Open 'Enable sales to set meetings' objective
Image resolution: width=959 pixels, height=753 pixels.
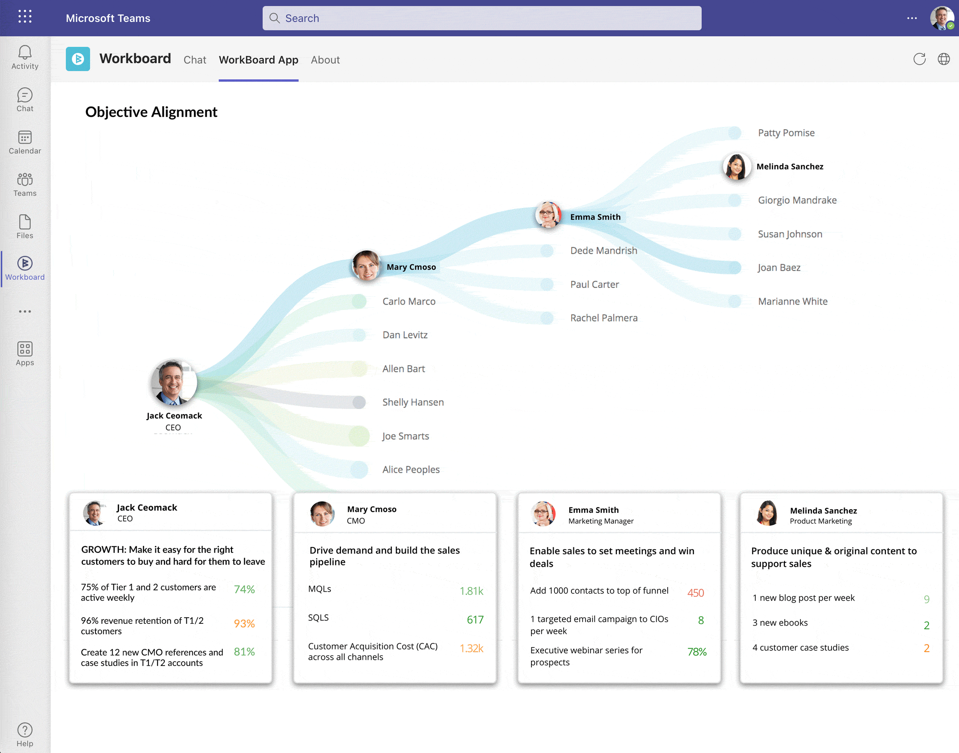[612, 557]
